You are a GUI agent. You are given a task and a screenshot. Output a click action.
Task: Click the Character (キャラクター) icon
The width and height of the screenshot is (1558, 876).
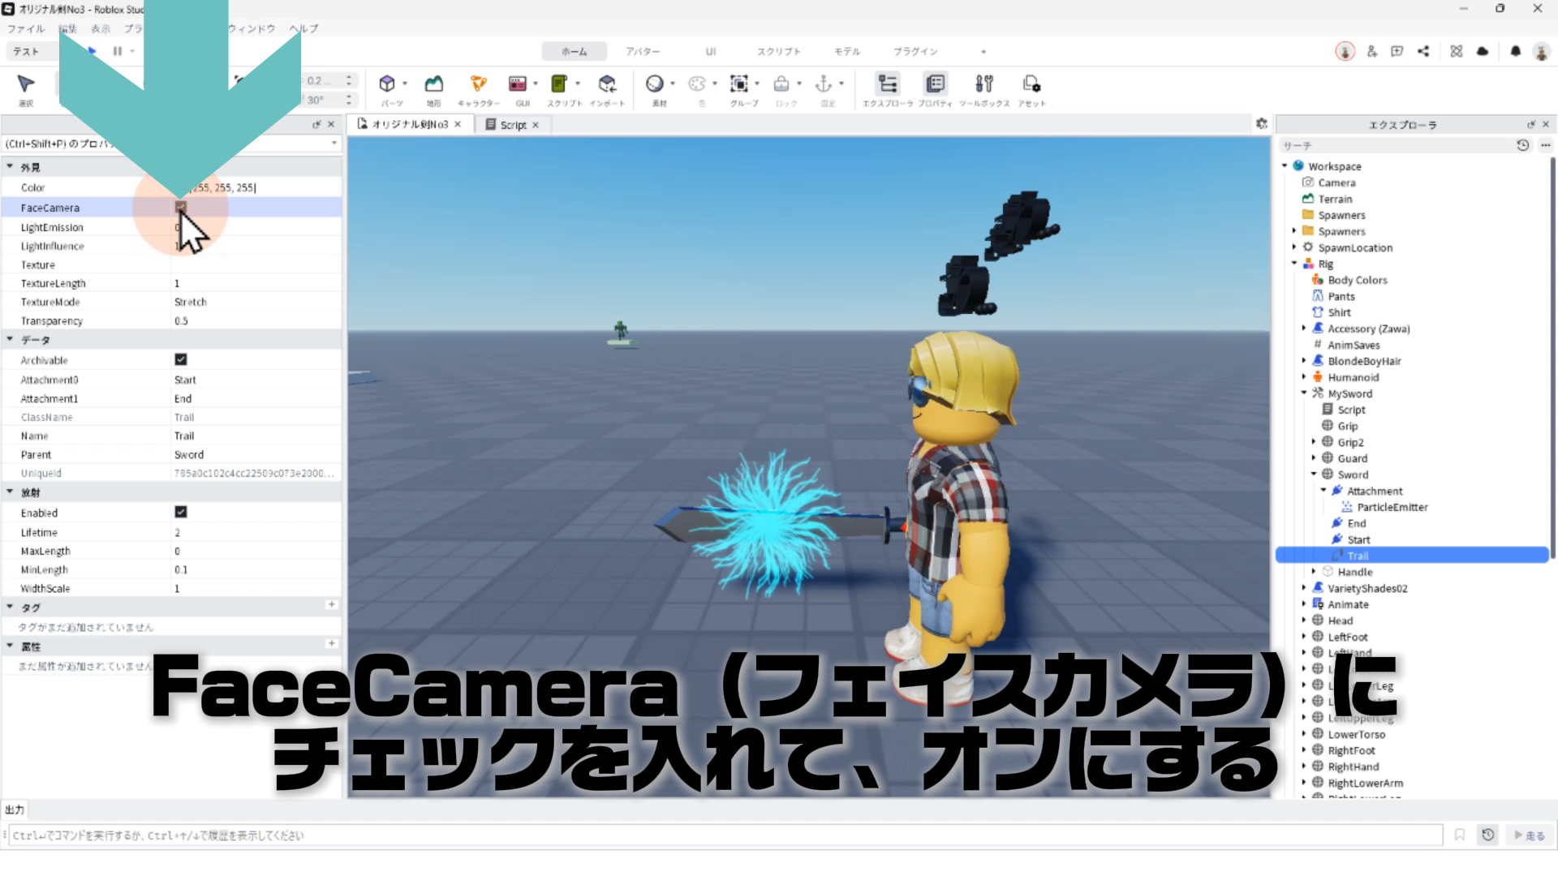tap(478, 84)
